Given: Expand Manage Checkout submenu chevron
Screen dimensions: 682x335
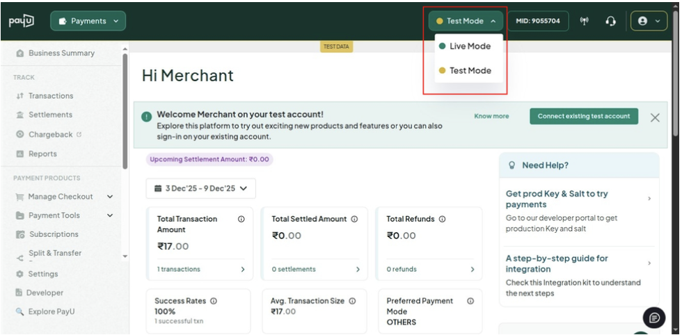Looking at the screenshot, I should 110,197.
